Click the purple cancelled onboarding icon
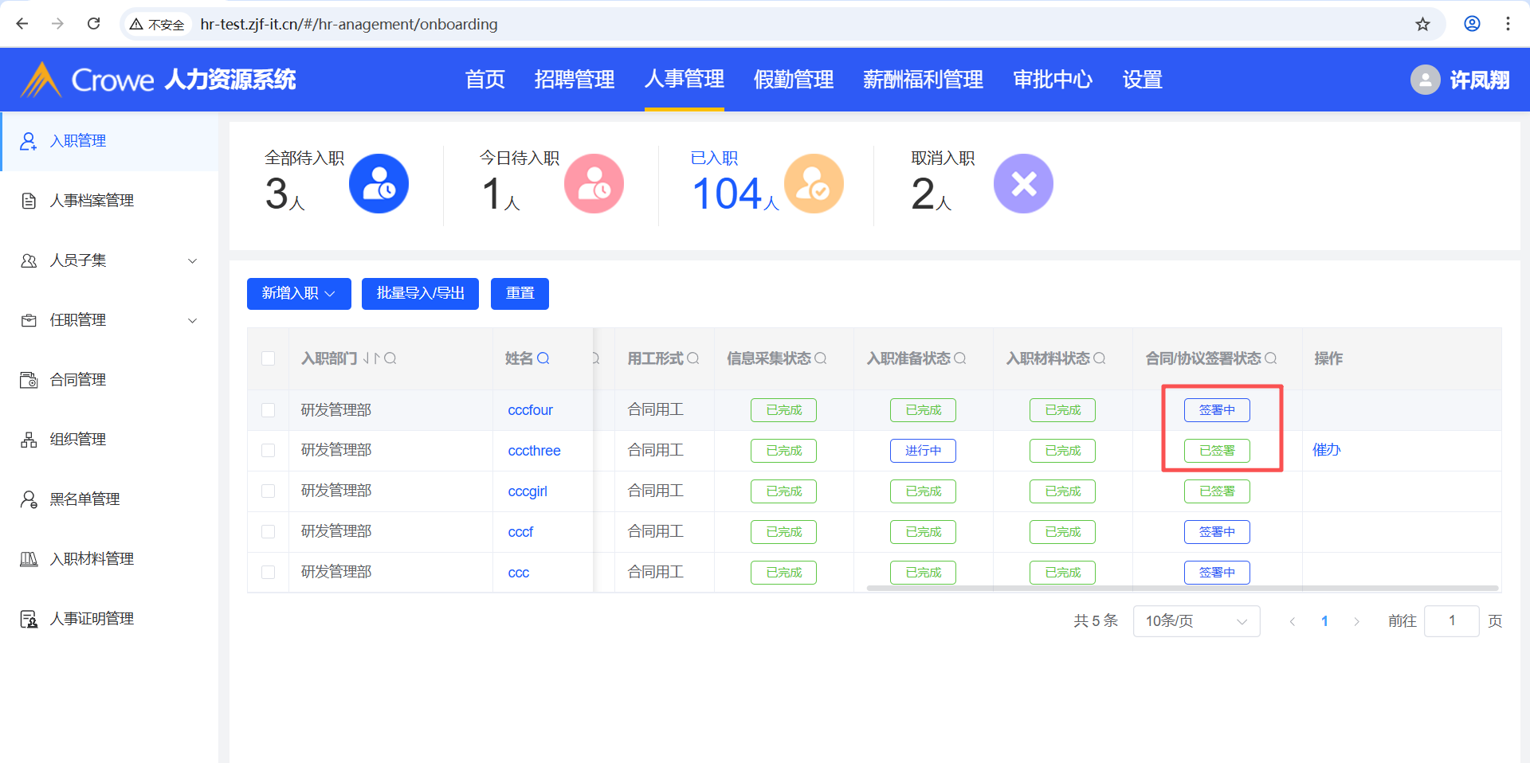 coord(1023,184)
